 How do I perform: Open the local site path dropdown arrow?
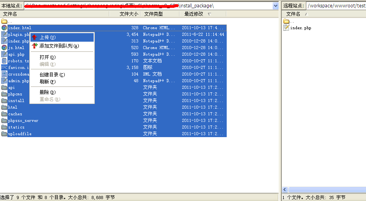point(275,6)
